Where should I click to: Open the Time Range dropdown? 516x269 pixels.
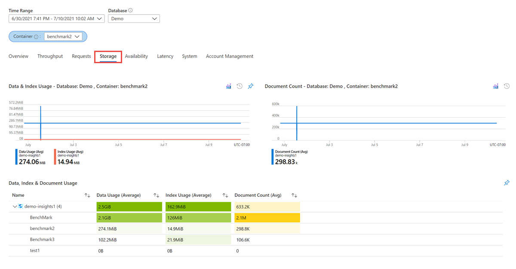point(56,18)
